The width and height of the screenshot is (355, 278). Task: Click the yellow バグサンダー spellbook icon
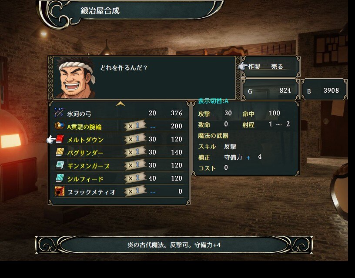(x=60, y=152)
